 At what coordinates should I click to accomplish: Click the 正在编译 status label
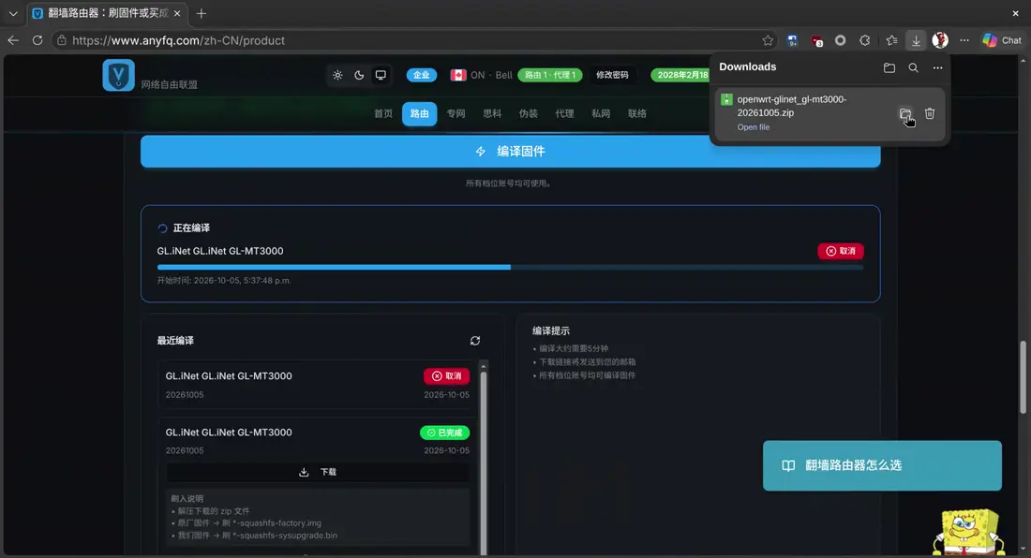point(191,228)
